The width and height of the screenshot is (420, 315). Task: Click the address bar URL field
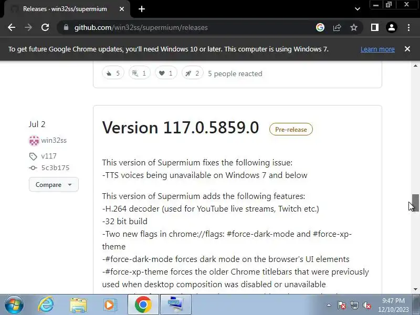point(187,27)
